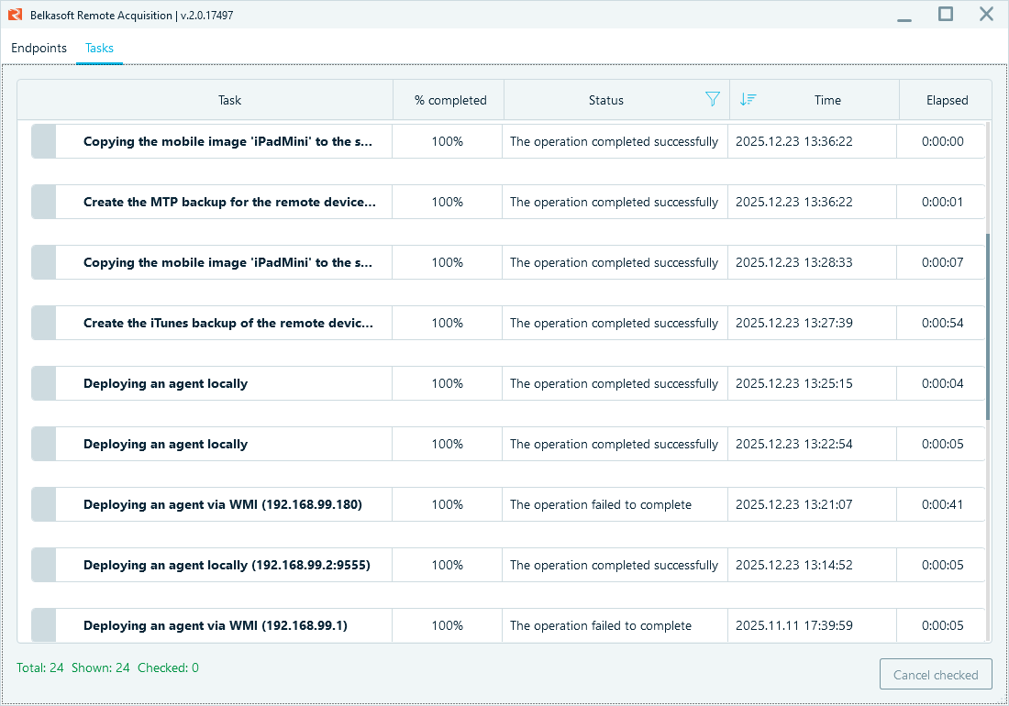The height and width of the screenshot is (706, 1009).
Task: Check the first 'Copying the mobile image iPadMini' task
Action: click(x=42, y=141)
